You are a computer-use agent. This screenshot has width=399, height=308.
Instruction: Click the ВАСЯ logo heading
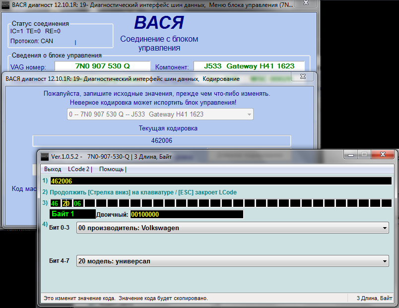click(159, 23)
